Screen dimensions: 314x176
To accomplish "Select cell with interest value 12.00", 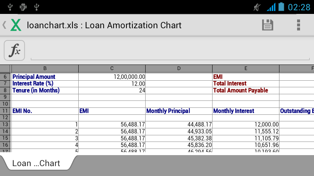I will [112, 84].
